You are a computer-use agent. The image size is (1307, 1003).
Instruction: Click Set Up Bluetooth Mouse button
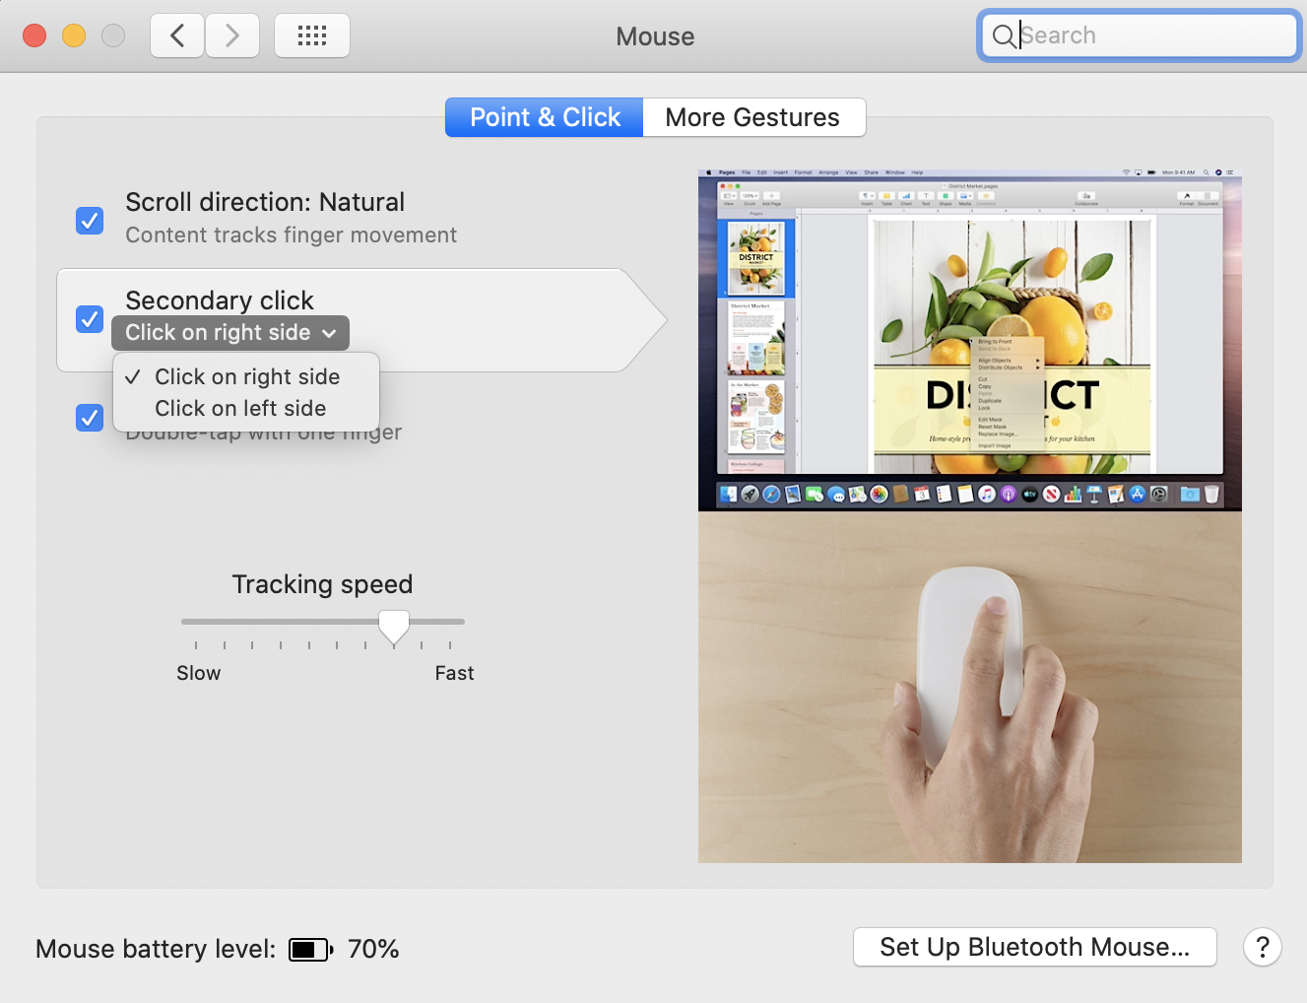1035,947
